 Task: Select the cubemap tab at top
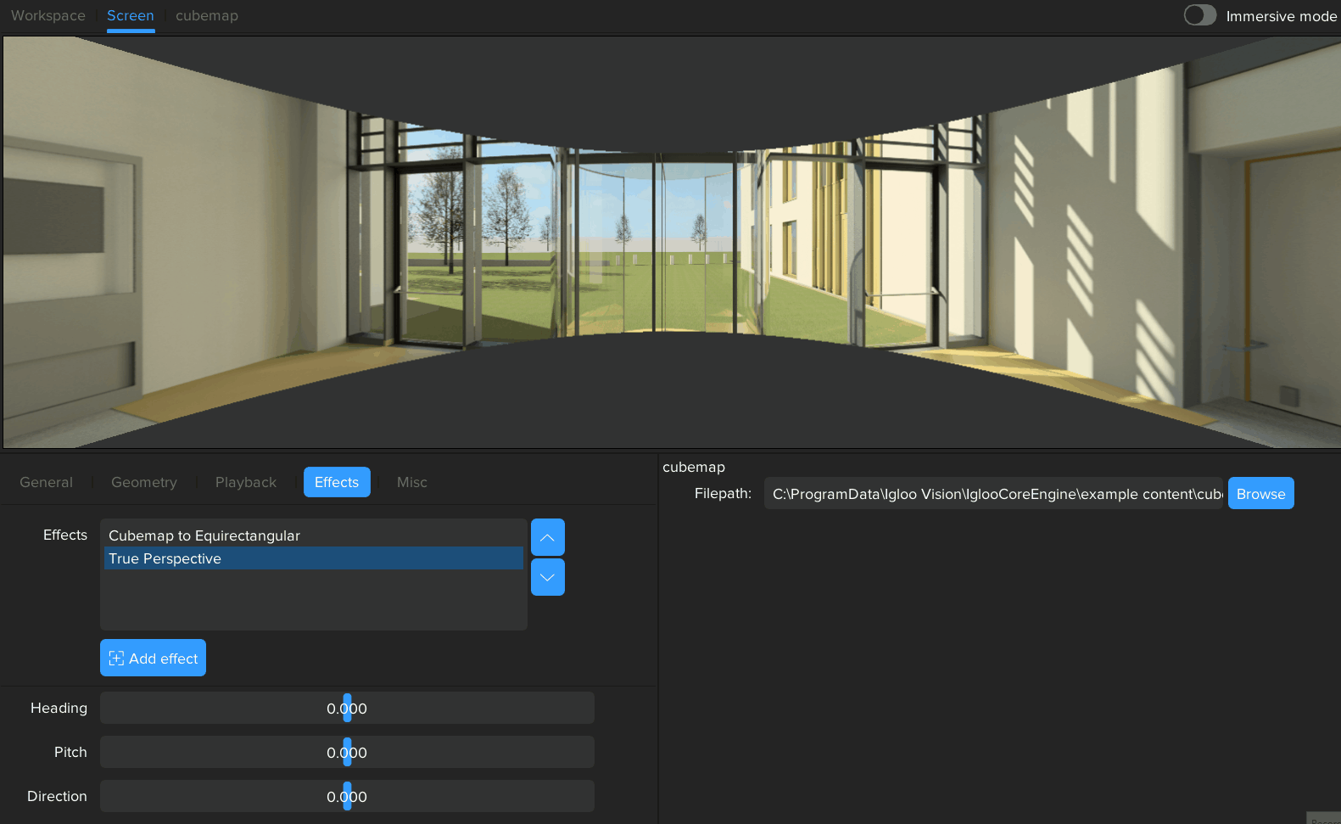(x=207, y=15)
